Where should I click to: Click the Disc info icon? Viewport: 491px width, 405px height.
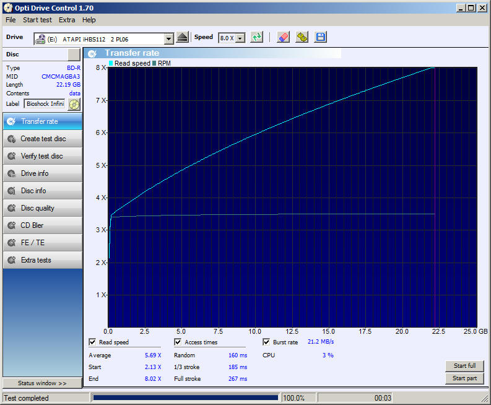[11, 191]
